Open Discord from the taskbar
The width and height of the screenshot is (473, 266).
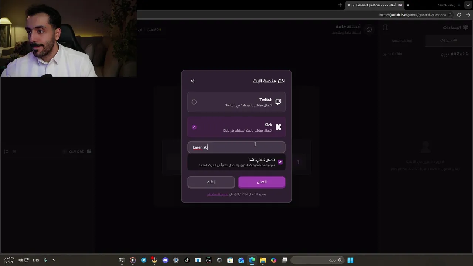(165, 260)
